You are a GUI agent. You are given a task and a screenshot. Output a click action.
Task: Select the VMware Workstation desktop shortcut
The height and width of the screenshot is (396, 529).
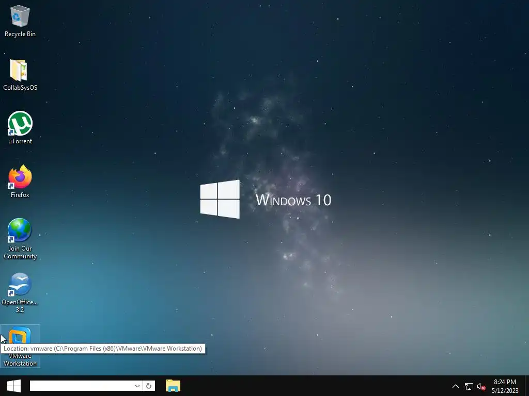click(20, 346)
